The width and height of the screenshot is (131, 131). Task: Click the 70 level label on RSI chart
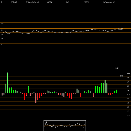(2, 30)
